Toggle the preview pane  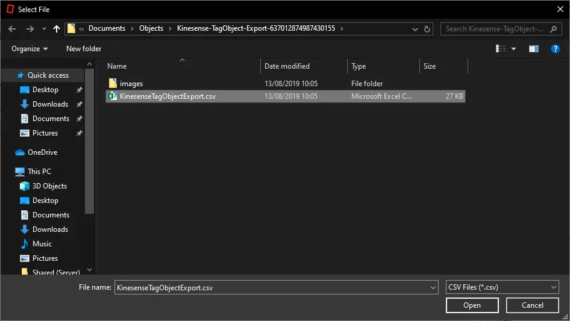pyautogui.click(x=534, y=49)
